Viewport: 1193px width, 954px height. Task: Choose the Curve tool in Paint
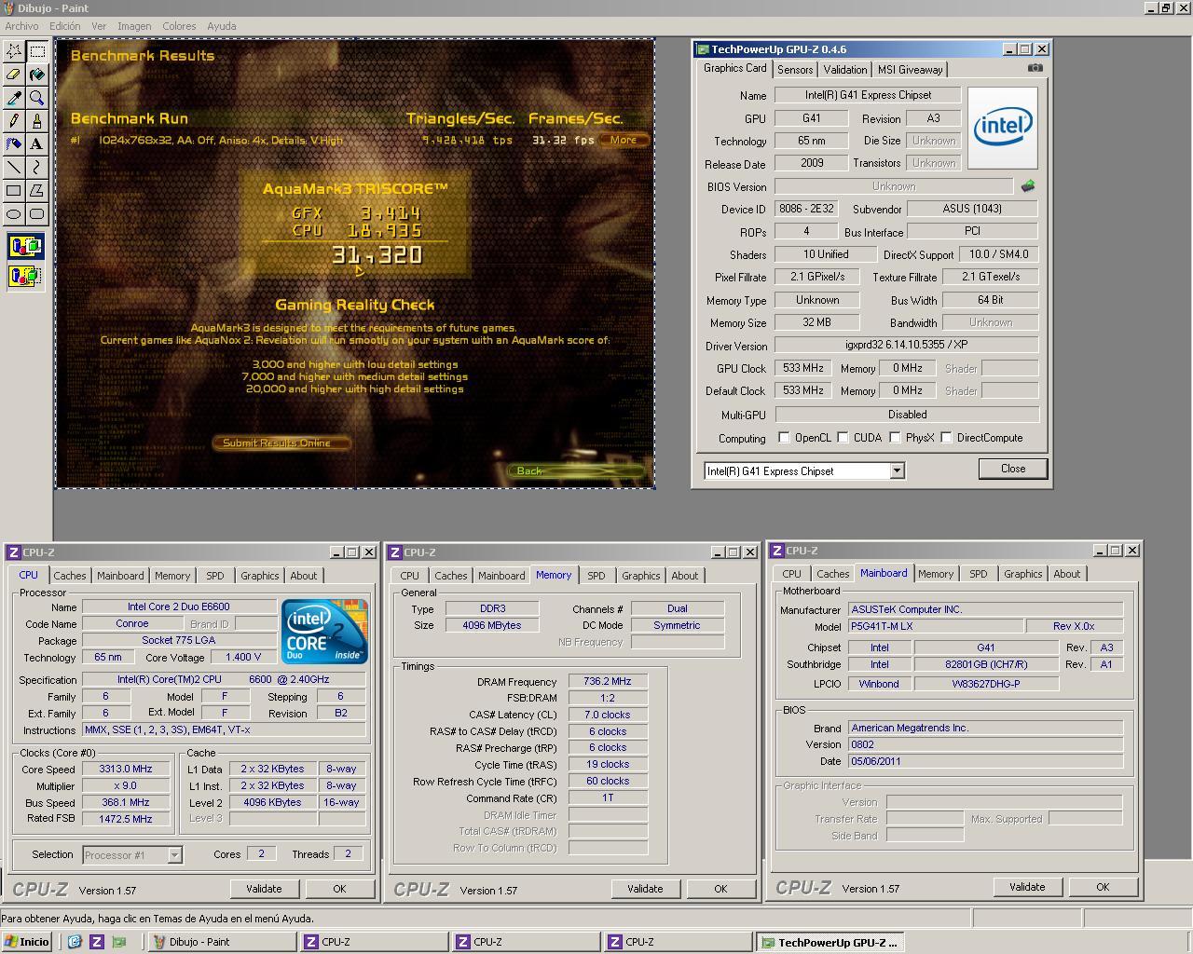coord(37,168)
